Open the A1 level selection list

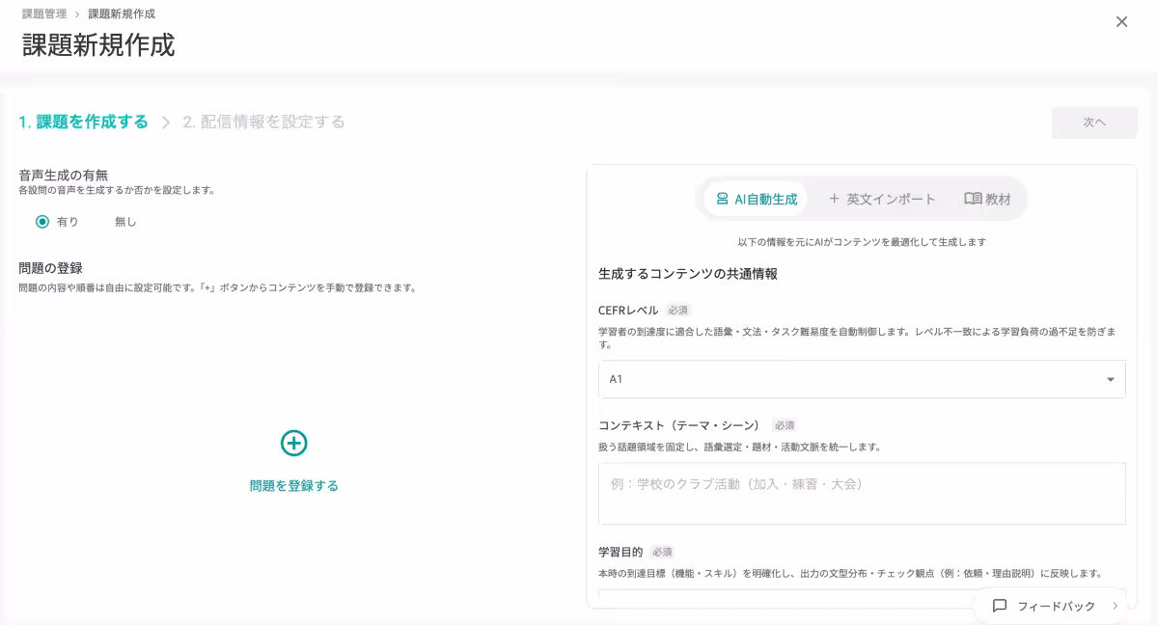pos(862,378)
